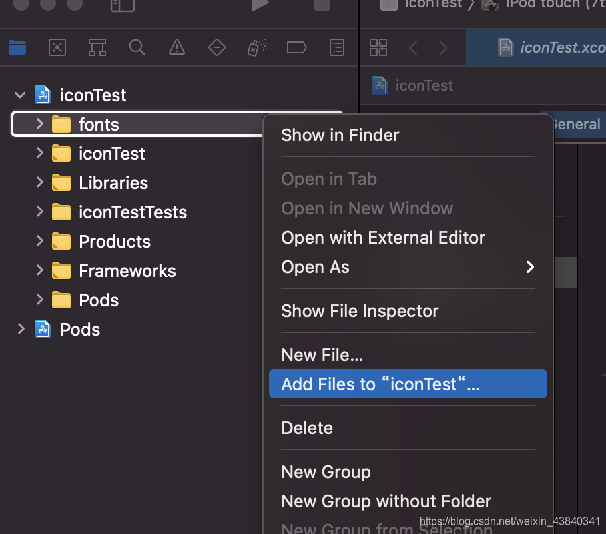The image size is (606, 534).
Task: Open the Test navigator diamond icon
Action: click(217, 47)
